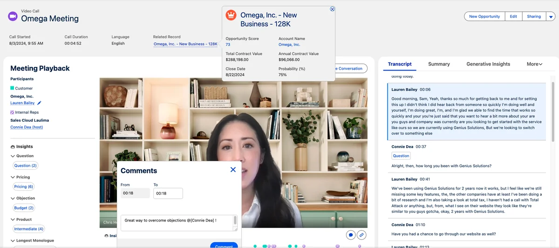Click the Insights section header icon
The image size is (559, 248).
point(13,146)
